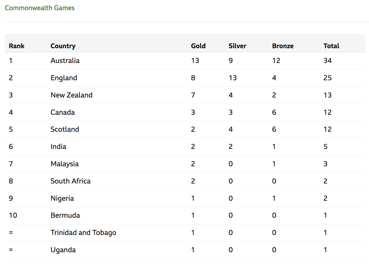Click the Nigeria country name
The image size is (369, 264).
click(62, 199)
